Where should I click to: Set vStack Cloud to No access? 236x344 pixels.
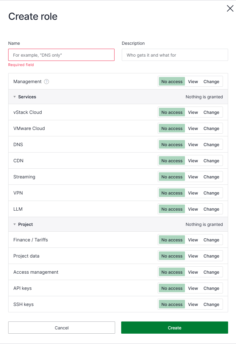tap(172, 112)
